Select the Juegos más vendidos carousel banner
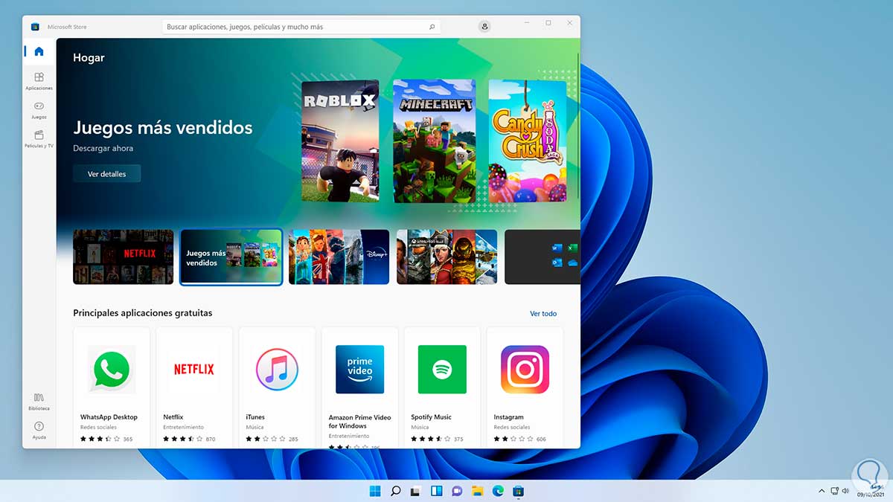This screenshot has width=893, height=502. 231,257
